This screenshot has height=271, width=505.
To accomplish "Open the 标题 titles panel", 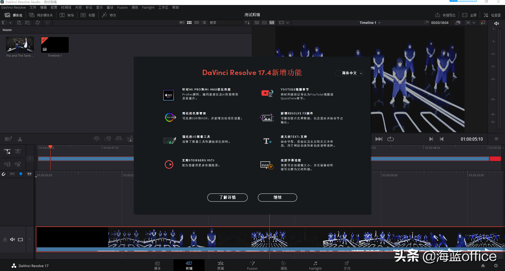I will [88, 15].
